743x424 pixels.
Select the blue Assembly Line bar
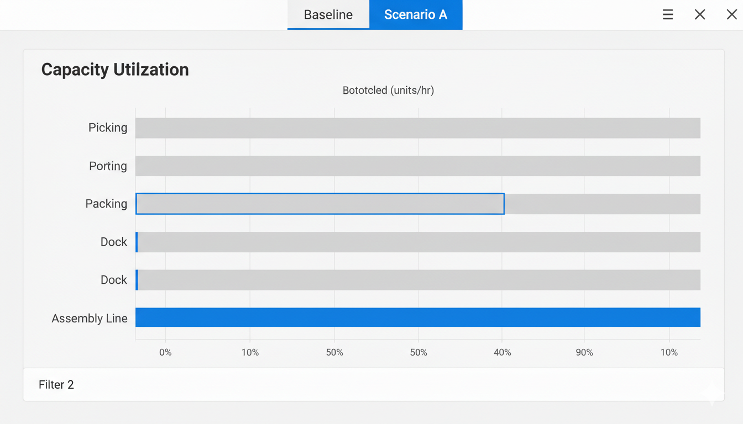coord(418,317)
